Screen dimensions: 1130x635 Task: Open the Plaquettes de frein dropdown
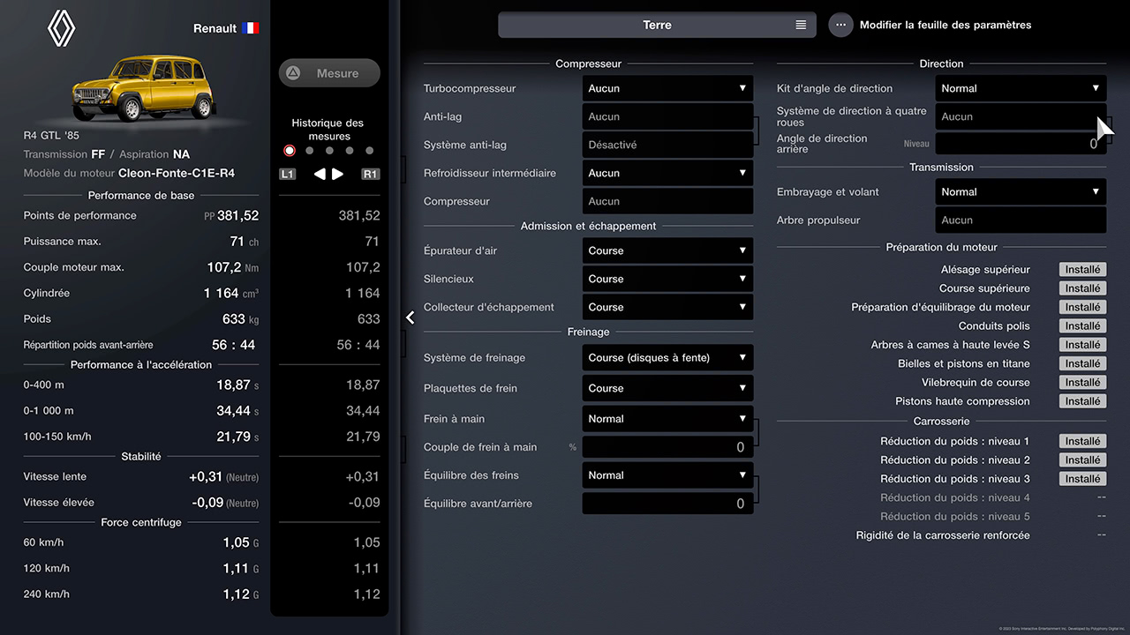click(x=667, y=388)
